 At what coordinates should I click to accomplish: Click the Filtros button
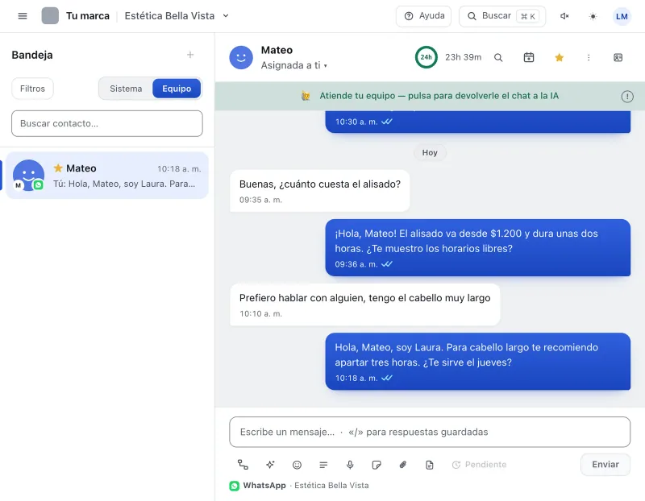(32, 89)
